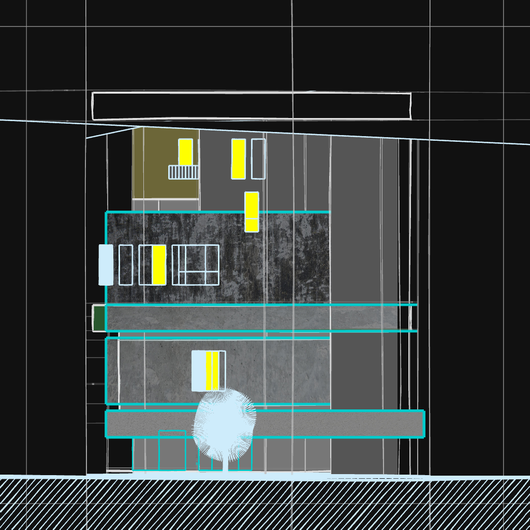
Task: Click the yellow window above the balcony railing
Action: 185,152
